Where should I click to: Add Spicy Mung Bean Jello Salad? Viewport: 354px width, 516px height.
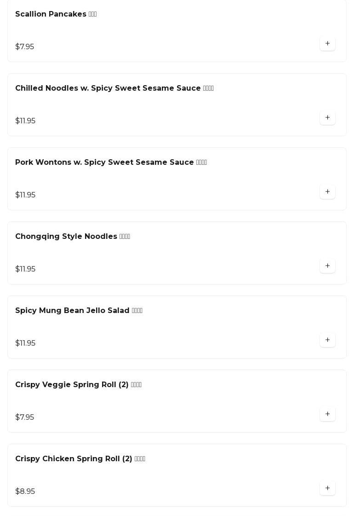(x=327, y=340)
